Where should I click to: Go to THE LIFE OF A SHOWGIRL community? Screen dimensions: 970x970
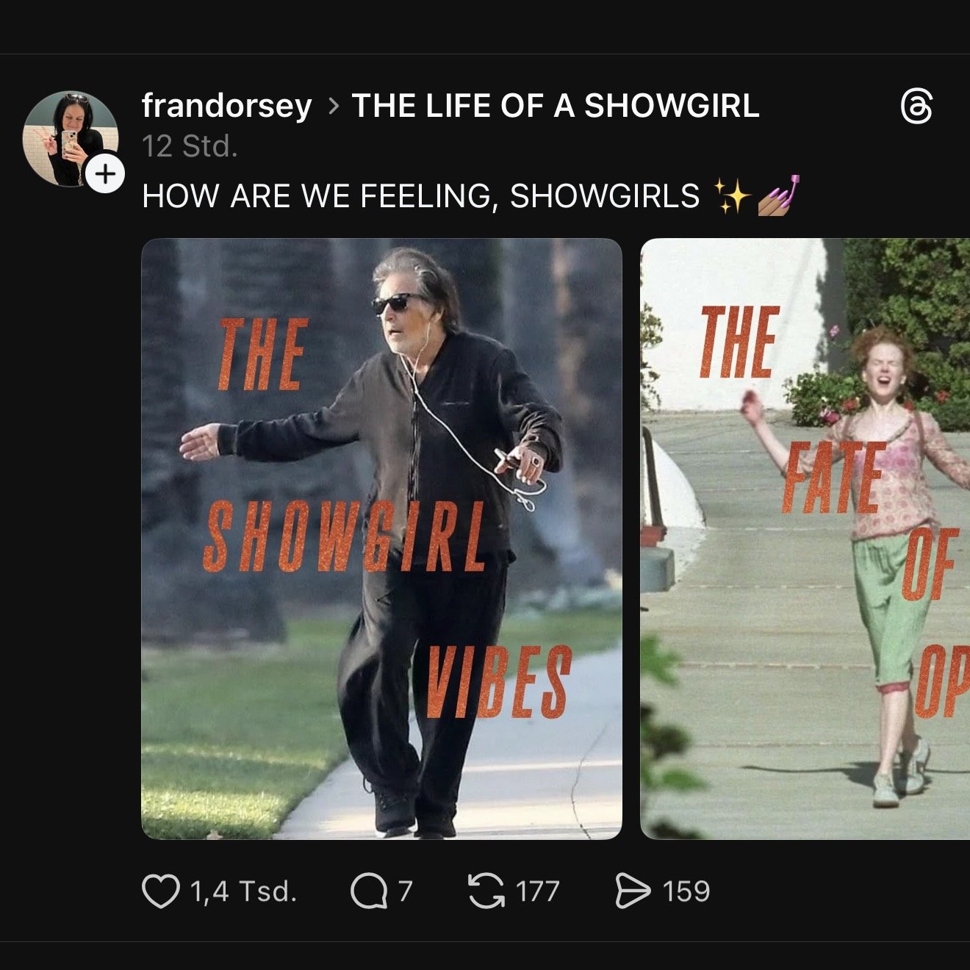tap(556, 106)
